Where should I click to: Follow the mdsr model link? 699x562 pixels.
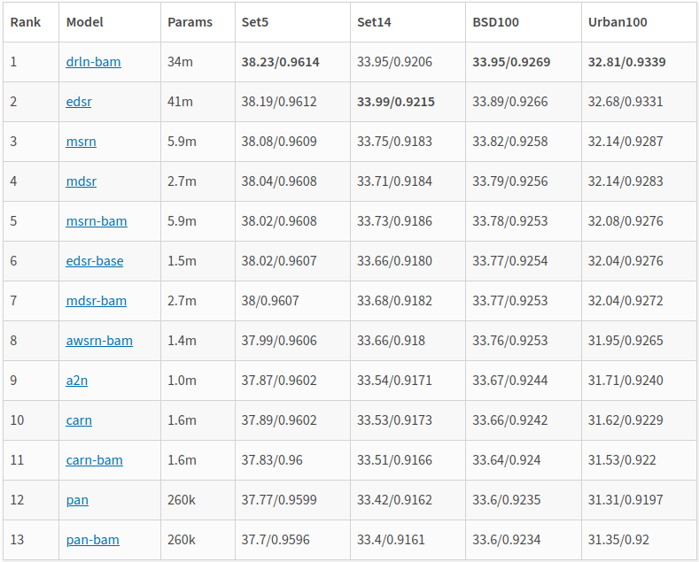[81, 181]
